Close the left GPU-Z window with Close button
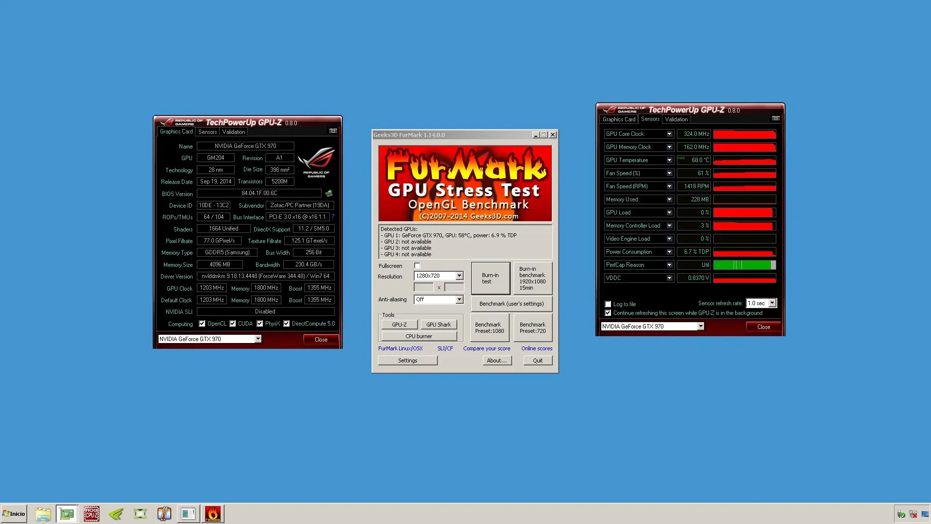This screenshot has width=931, height=524. [x=321, y=339]
